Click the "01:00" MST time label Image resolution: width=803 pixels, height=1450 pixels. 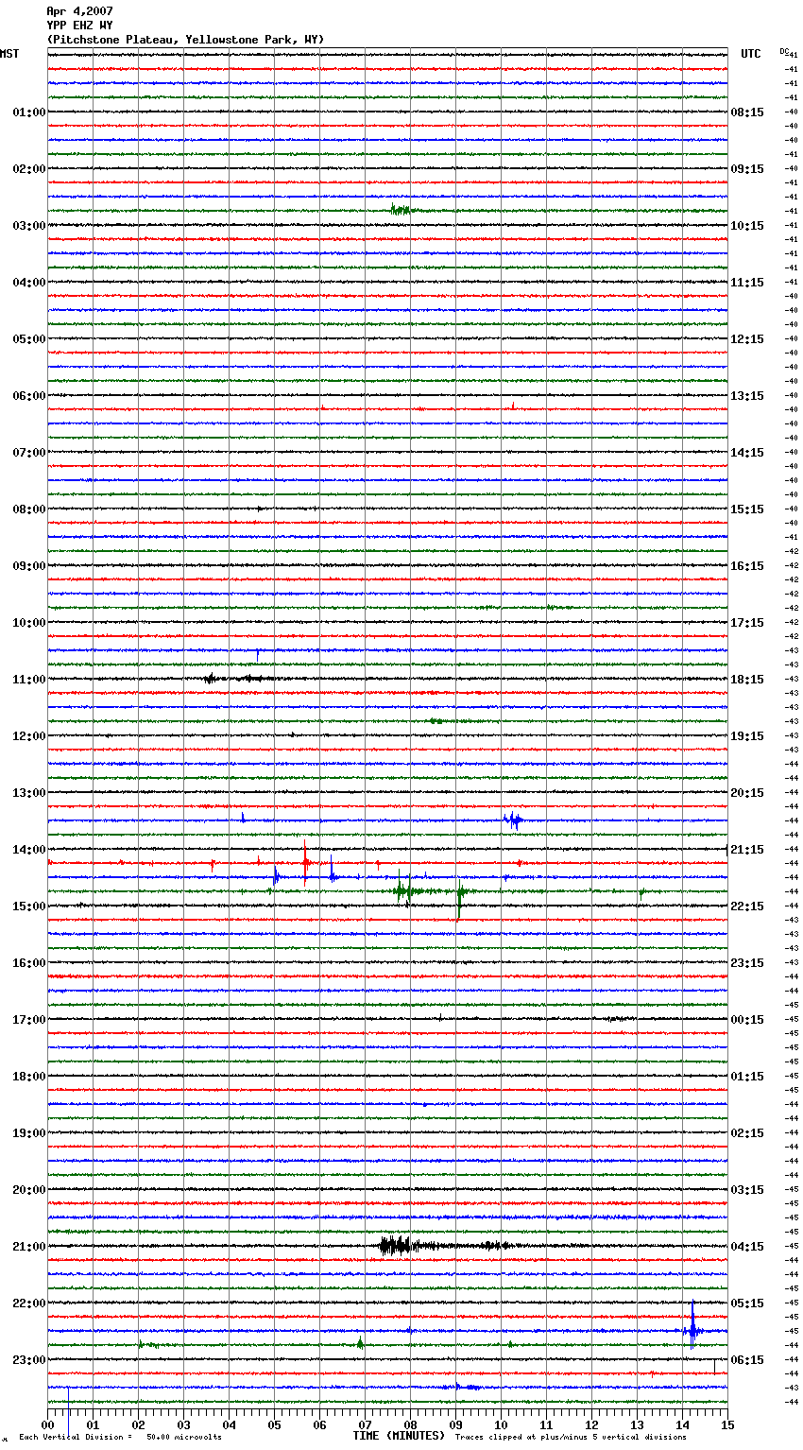tap(29, 112)
